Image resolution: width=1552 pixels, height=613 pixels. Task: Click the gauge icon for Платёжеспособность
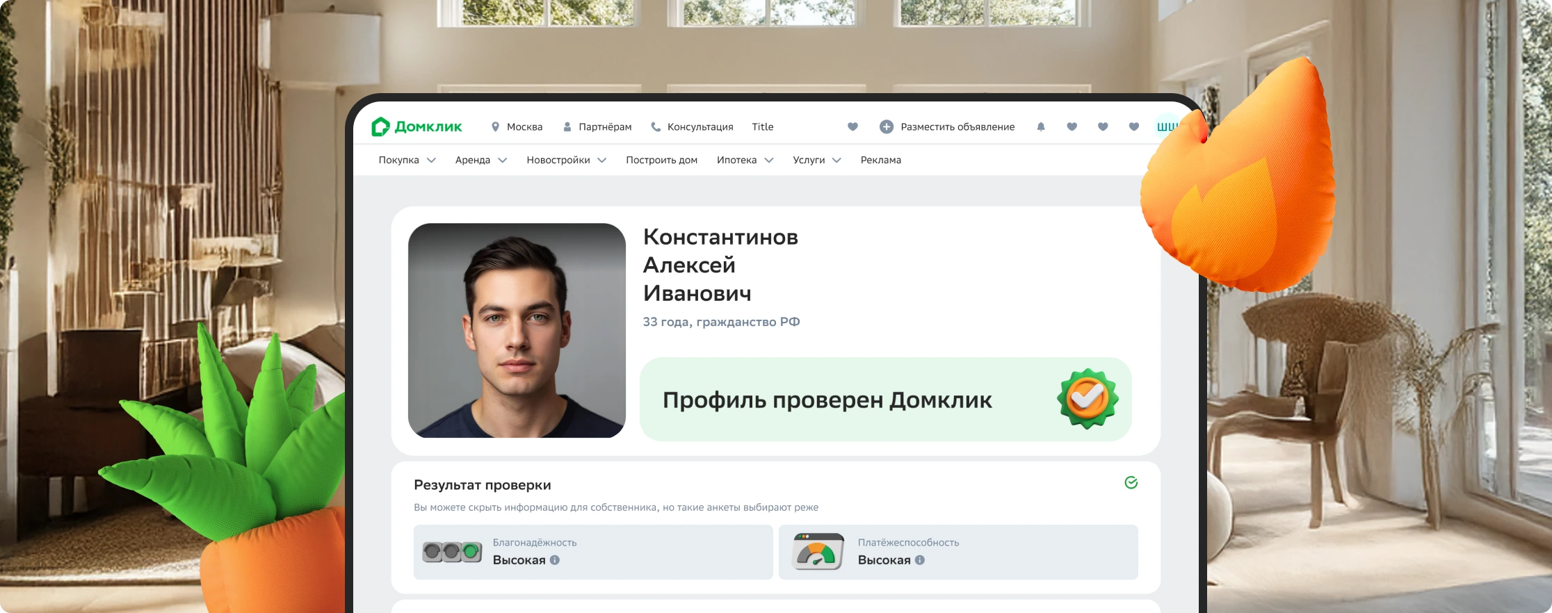point(818,552)
